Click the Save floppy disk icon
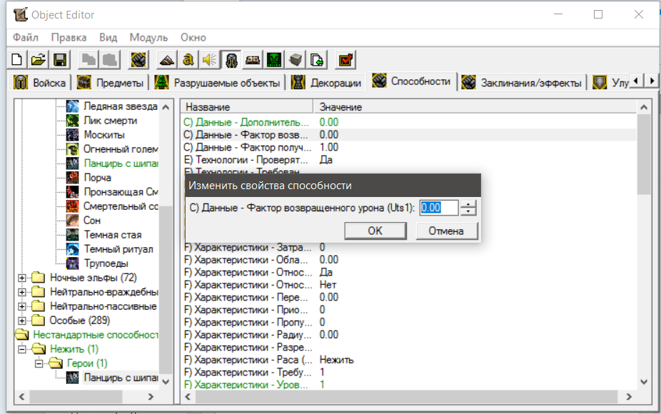 click(60, 59)
